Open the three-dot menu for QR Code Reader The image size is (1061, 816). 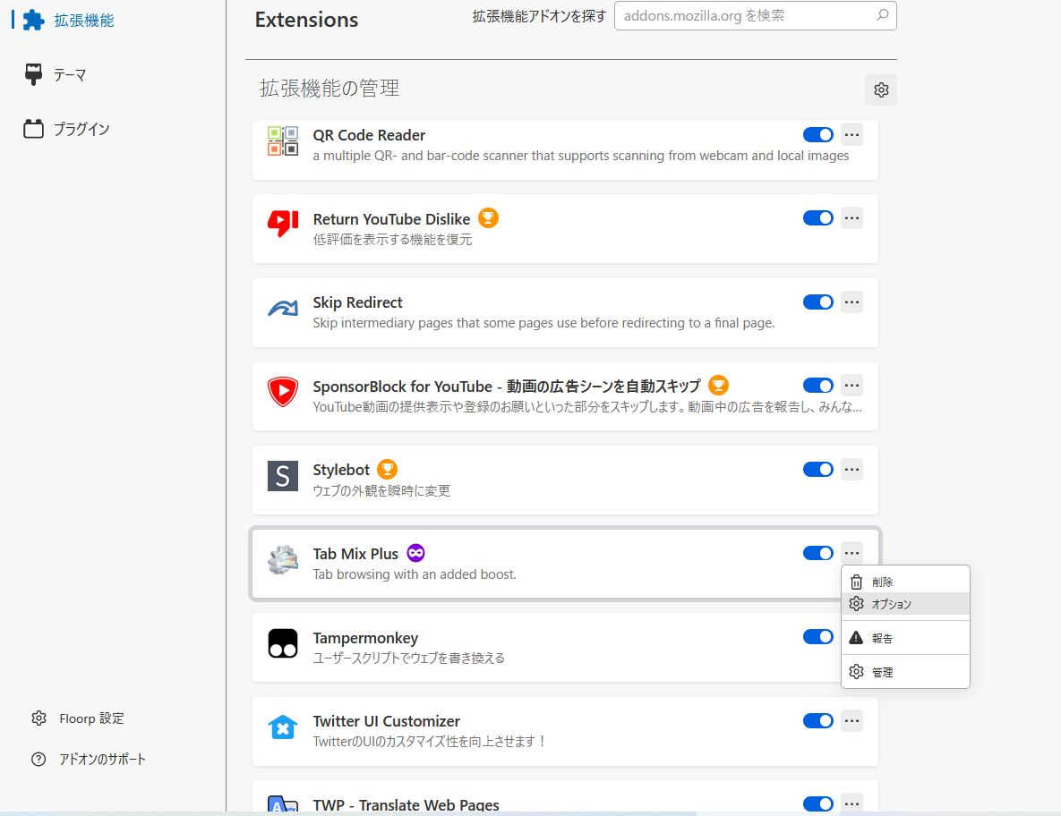coord(851,134)
